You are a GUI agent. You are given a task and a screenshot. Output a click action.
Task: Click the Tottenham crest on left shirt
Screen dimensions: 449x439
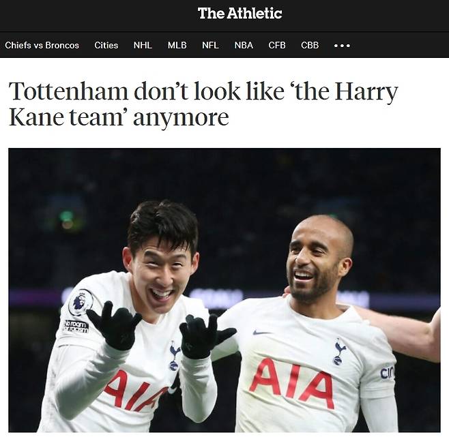coord(175,356)
